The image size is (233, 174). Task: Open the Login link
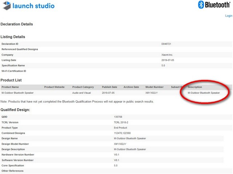(229, 16)
